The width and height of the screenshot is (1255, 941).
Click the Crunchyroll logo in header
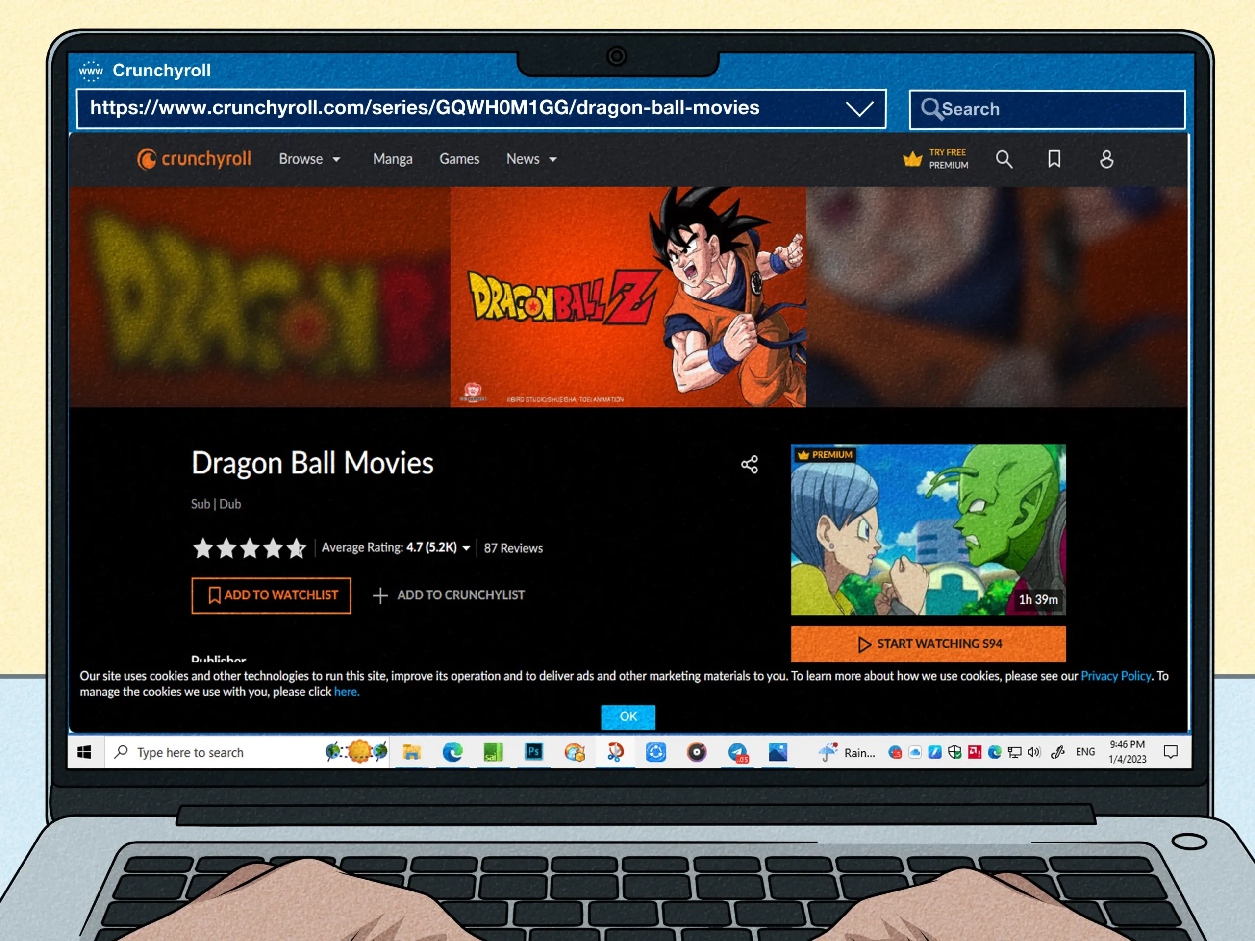click(194, 159)
